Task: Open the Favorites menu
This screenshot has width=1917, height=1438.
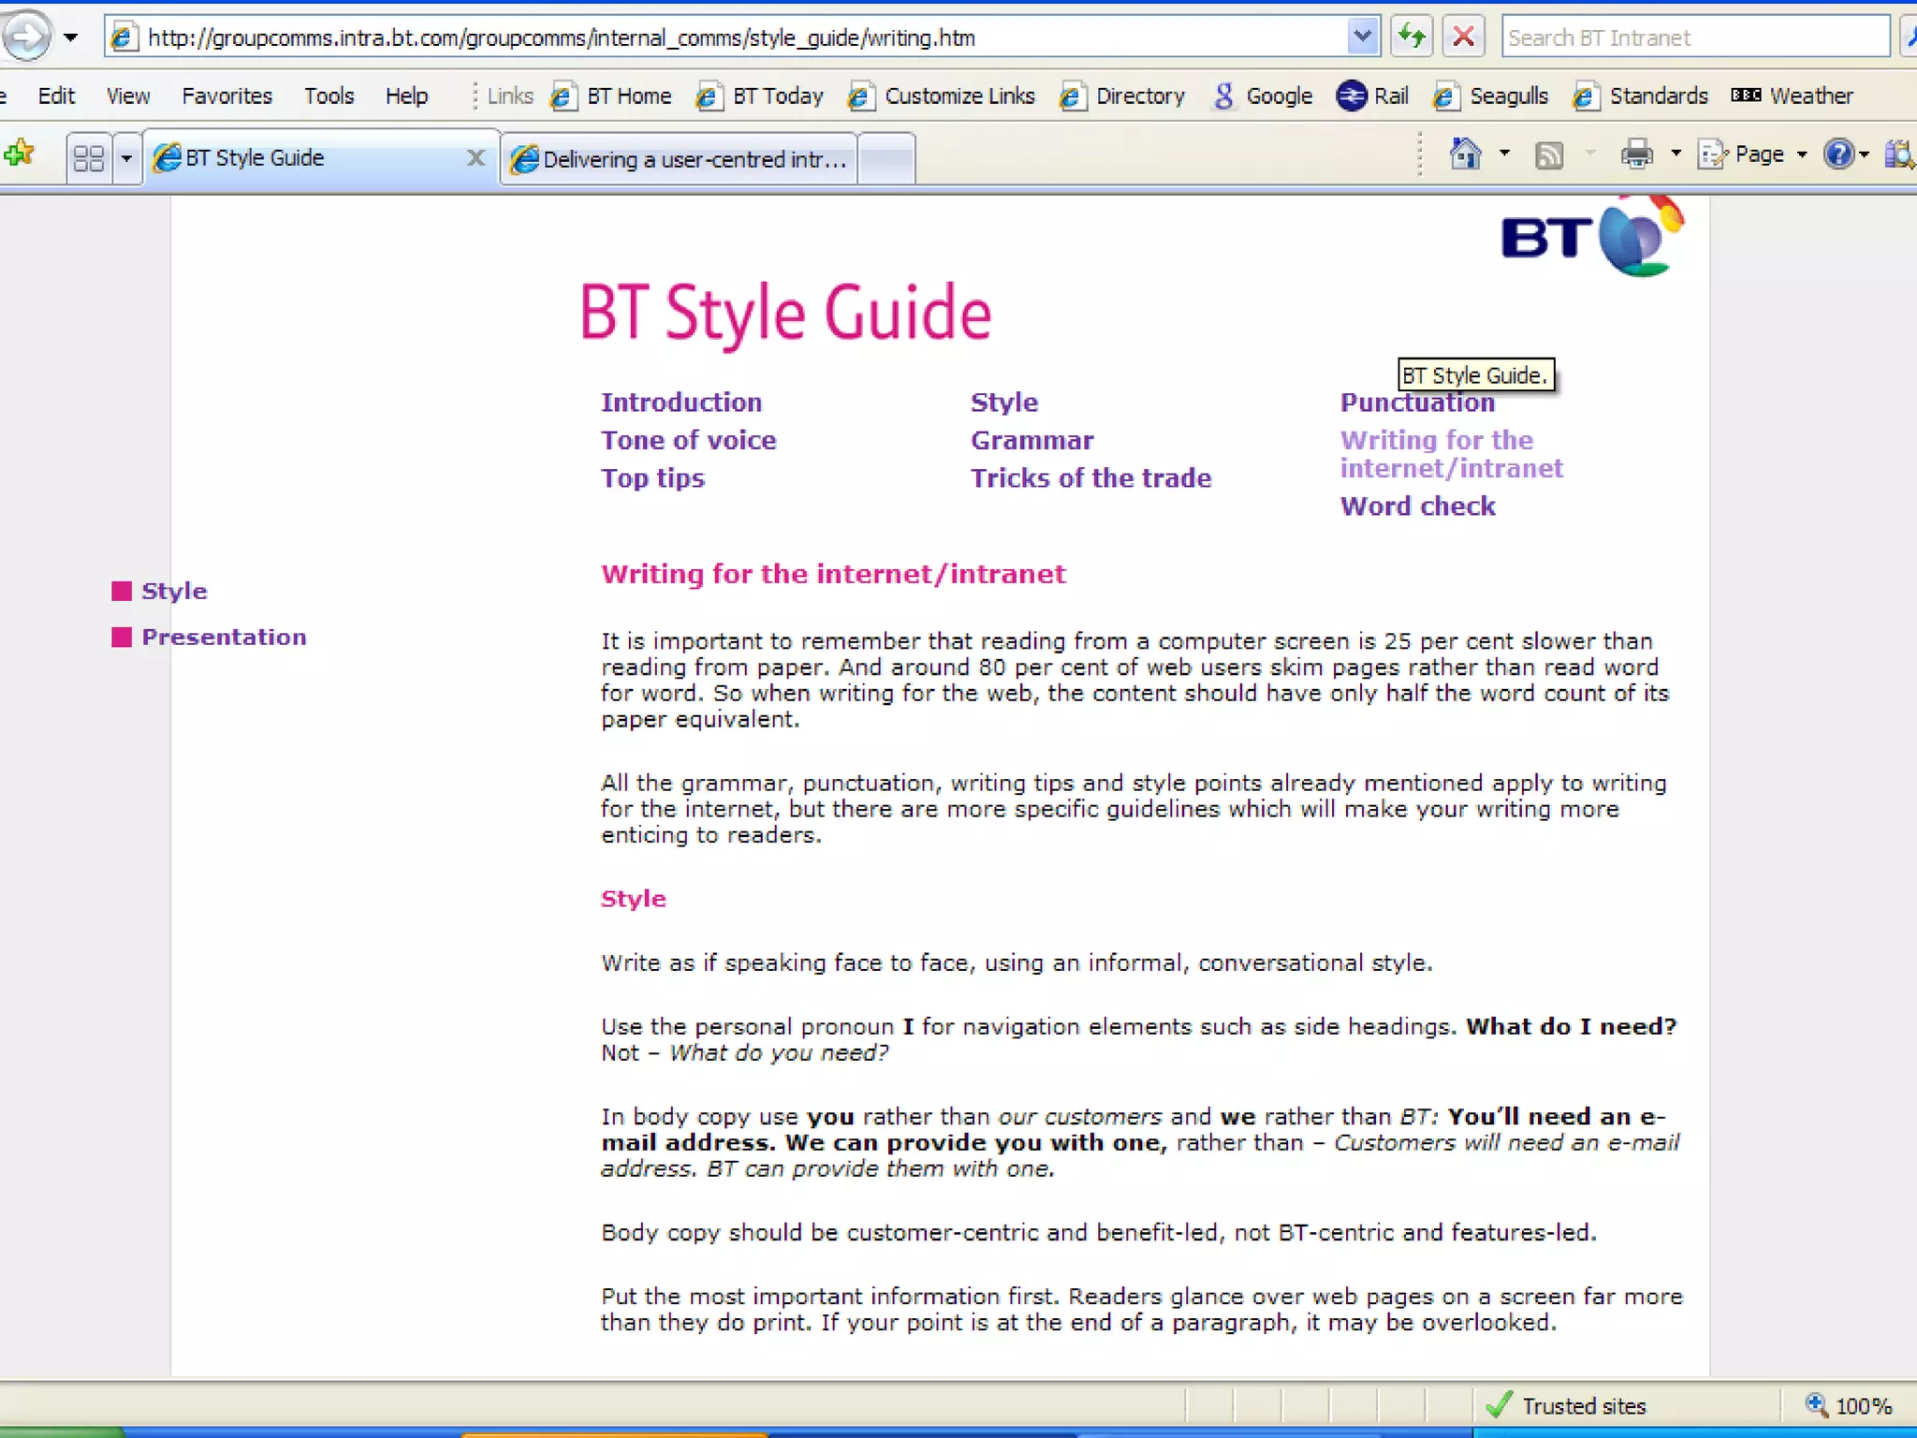Action: (227, 95)
